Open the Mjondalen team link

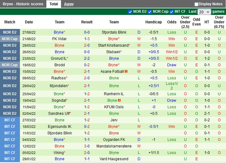tap(59, 86)
